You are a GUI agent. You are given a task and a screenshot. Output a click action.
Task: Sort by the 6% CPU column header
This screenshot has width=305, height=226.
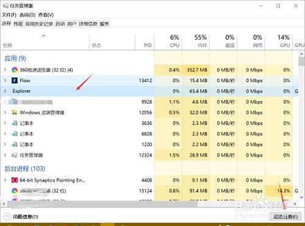(168, 42)
